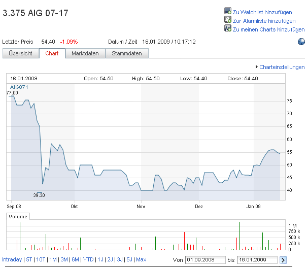
Task: Open Zur Alarmliste hinzufügen link
Action: 264,21
